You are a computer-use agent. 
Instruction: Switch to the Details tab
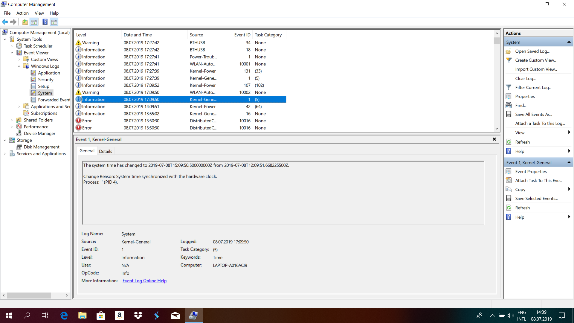click(x=105, y=151)
